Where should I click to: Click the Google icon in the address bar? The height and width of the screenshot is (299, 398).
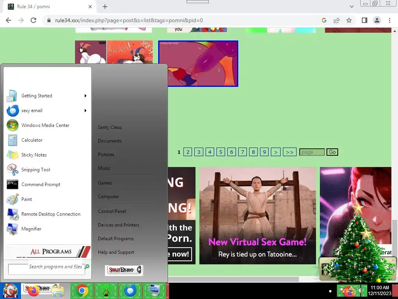click(x=324, y=20)
